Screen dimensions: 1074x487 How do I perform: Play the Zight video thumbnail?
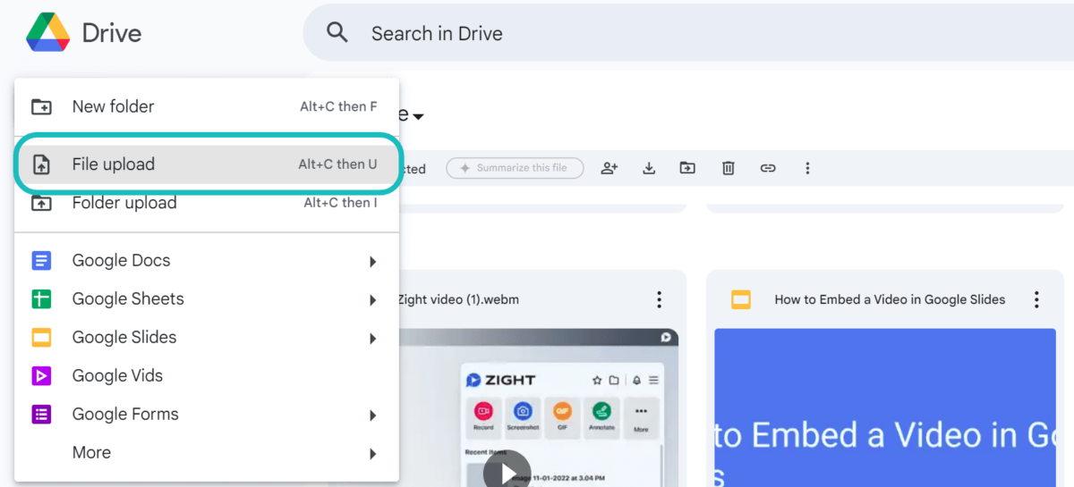(507, 471)
